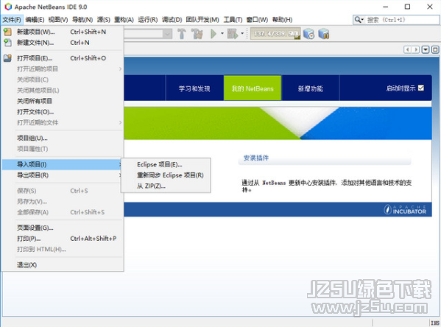Expand 打开近期的项目 submenu arrow

click(120, 69)
